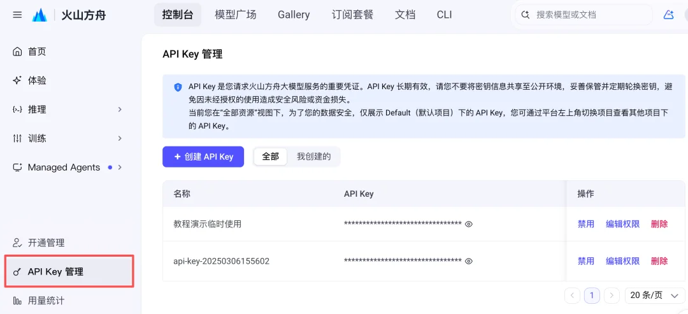Image resolution: width=688 pixels, height=314 pixels.
Task: Click the braces icon beside 推理
Action: [17, 110]
